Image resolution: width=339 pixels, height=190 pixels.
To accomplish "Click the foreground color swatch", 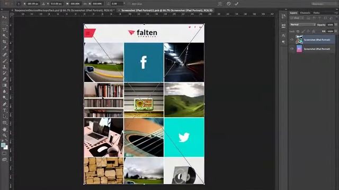I will point(3,145).
